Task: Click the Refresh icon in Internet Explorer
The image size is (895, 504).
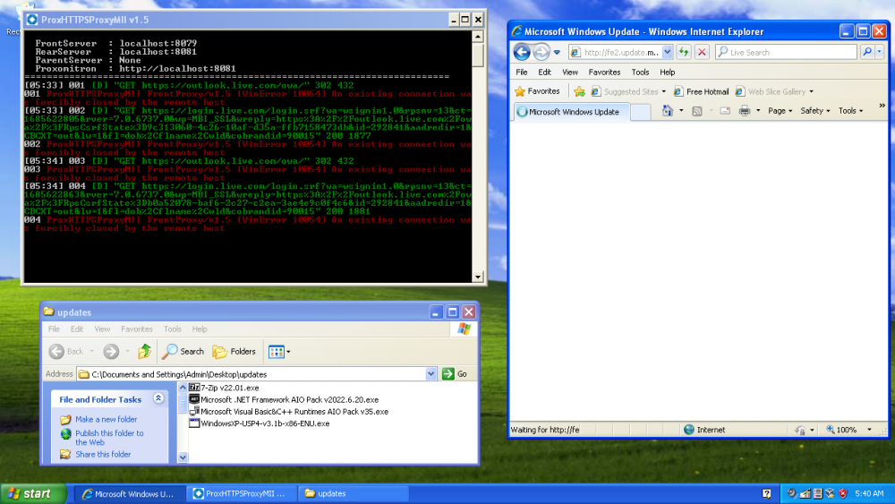Action: click(684, 52)
